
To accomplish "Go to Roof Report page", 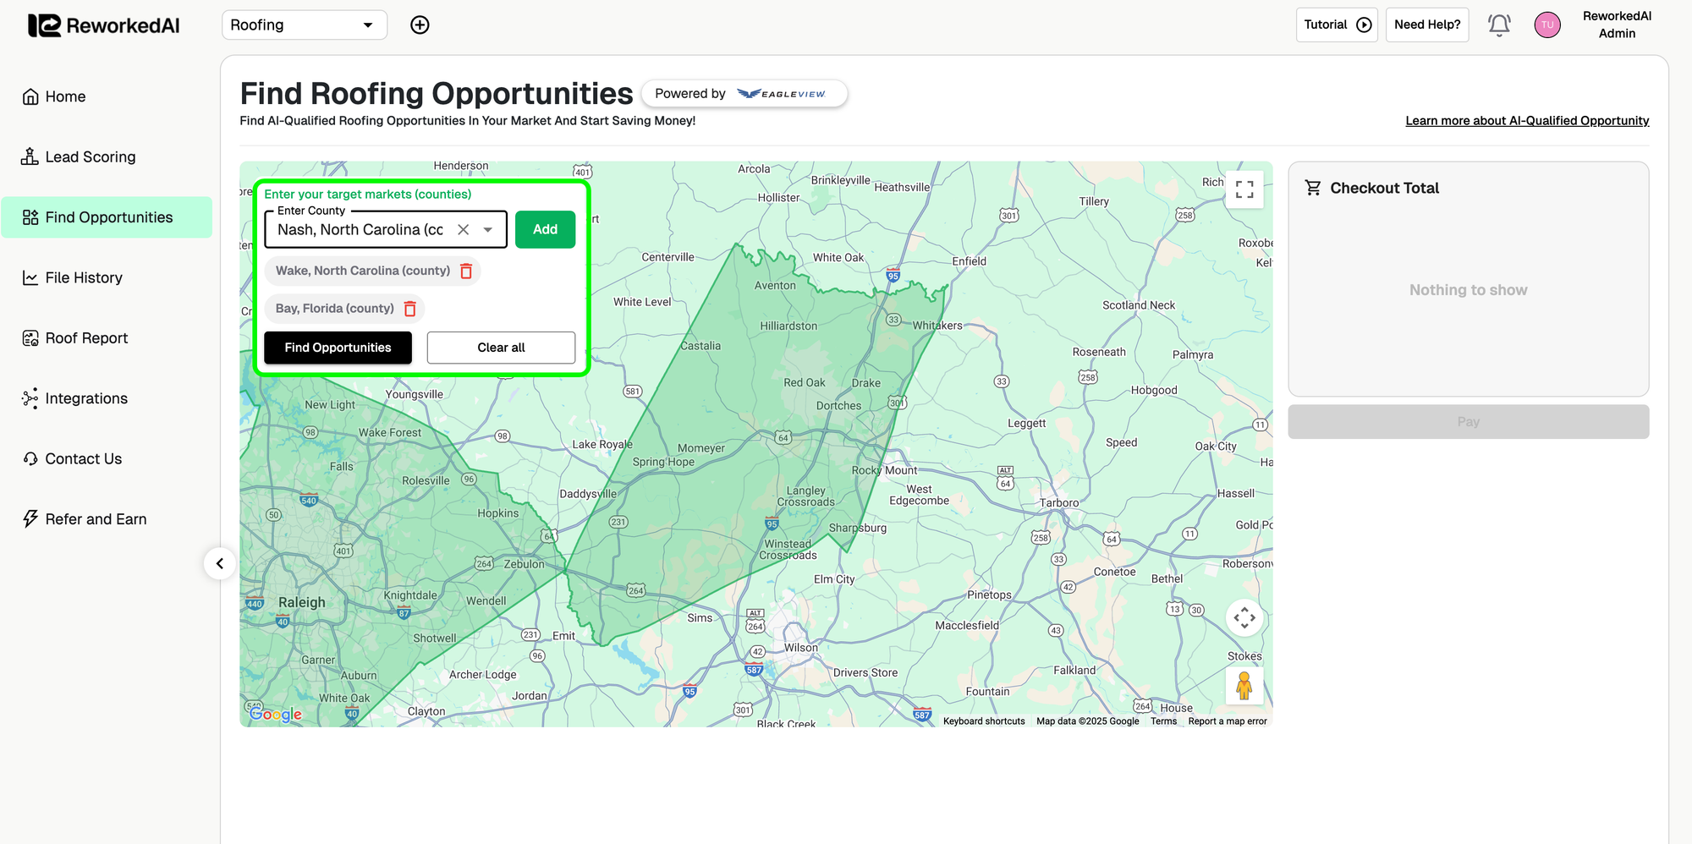I will pos(86,338).
